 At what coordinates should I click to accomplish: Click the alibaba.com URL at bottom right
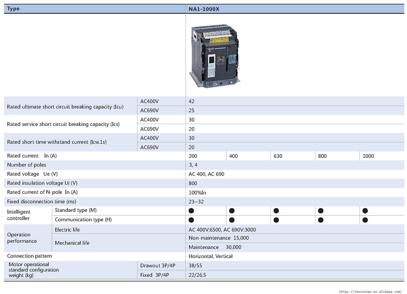(x=370, y=292)
